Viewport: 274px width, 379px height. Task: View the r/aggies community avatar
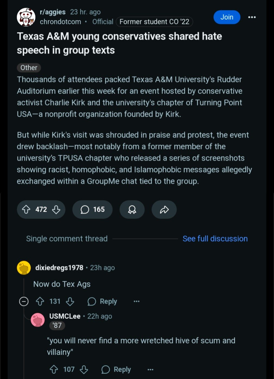26,17
